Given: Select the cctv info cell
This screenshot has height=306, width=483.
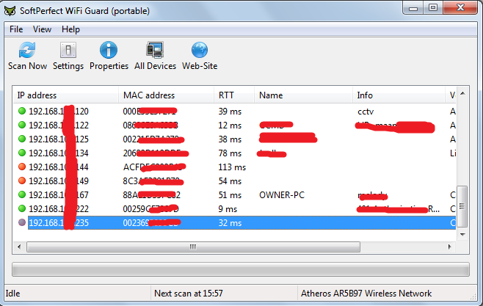Looking at the screenshot, I should pos(366,112).
